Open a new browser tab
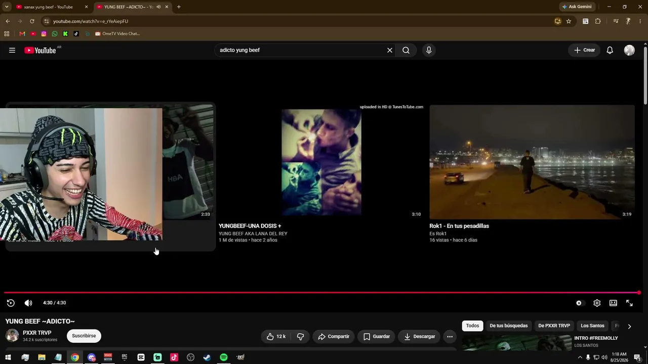648x364 pixels. pyautogui.click(x=179, y=7)
